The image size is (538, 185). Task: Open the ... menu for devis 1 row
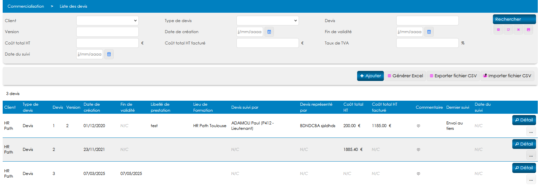coord(531,131)
